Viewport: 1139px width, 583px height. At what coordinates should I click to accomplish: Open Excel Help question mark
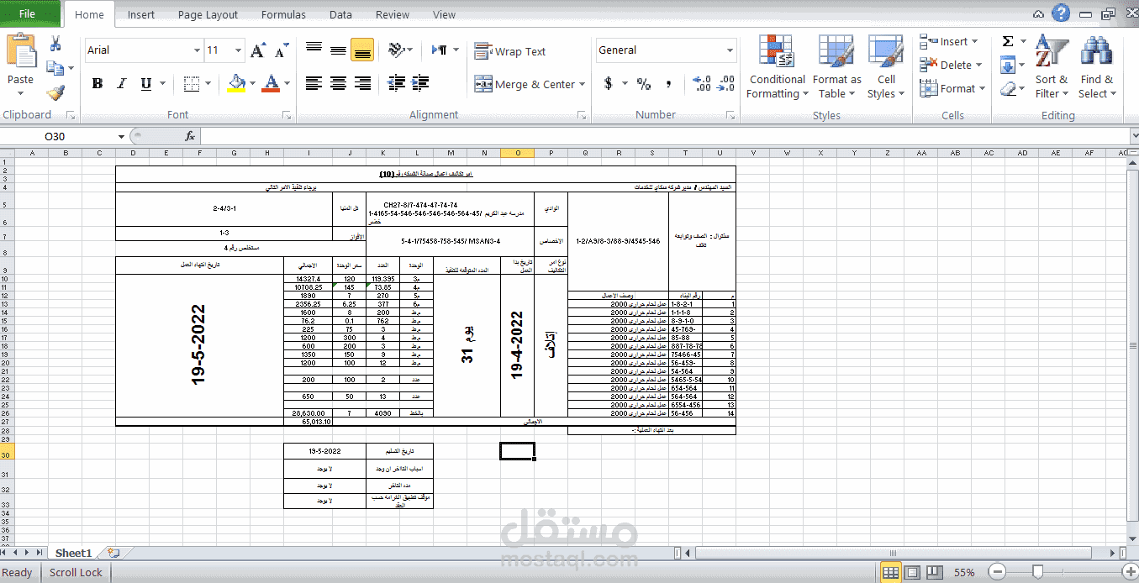pyautogui.click(x=1061, y=13)
